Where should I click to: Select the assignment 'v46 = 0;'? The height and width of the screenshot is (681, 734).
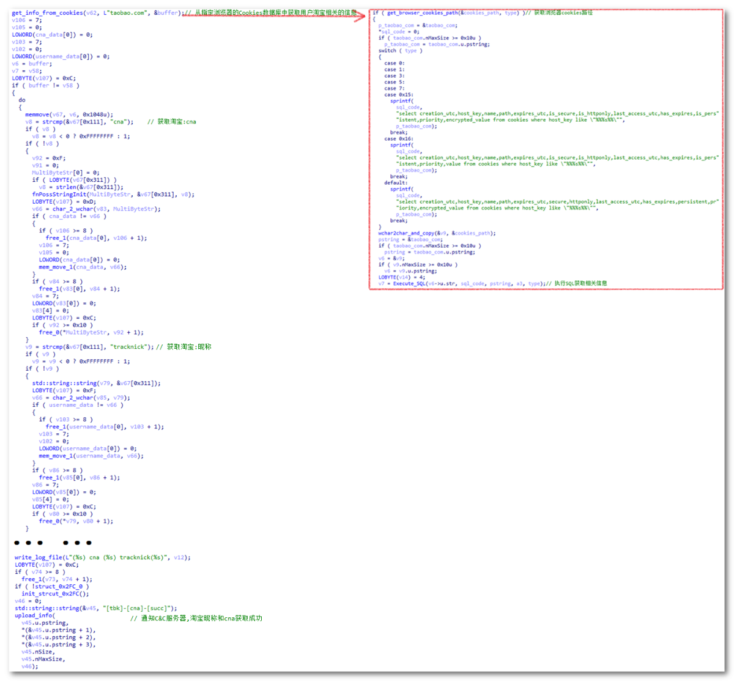click(x=29, y=601)
